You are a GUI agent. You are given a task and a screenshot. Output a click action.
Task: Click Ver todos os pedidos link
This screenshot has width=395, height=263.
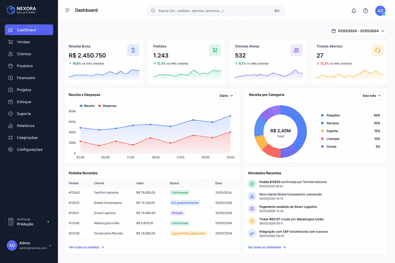[87, 247]
